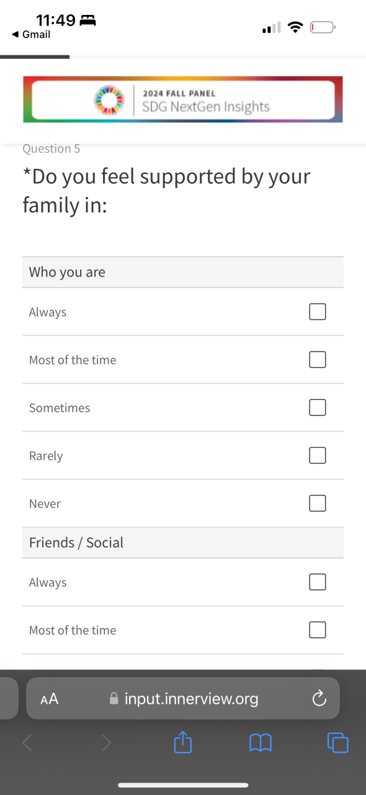366x795 pixels.
Task: Check Always under Who you are
Action: [318, 312]
